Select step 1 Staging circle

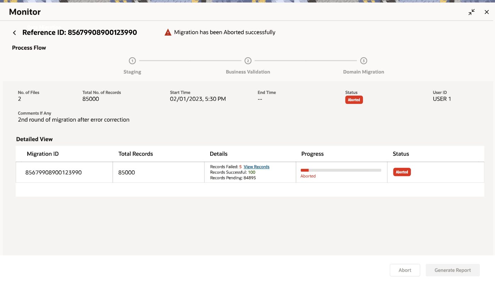(132, 61)
